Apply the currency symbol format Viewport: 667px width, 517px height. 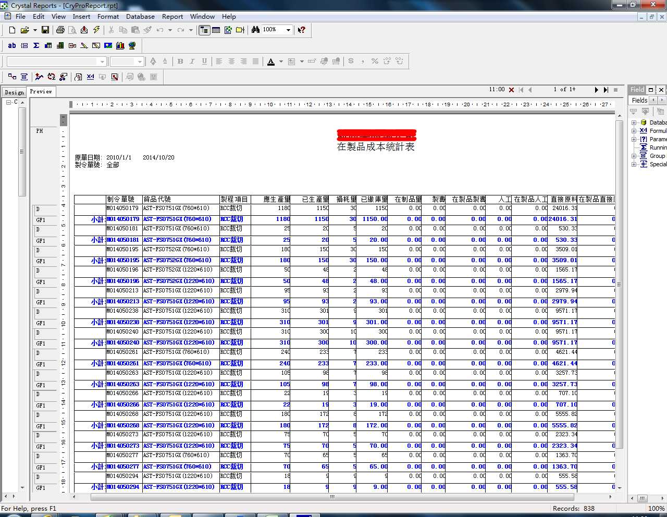351,61
